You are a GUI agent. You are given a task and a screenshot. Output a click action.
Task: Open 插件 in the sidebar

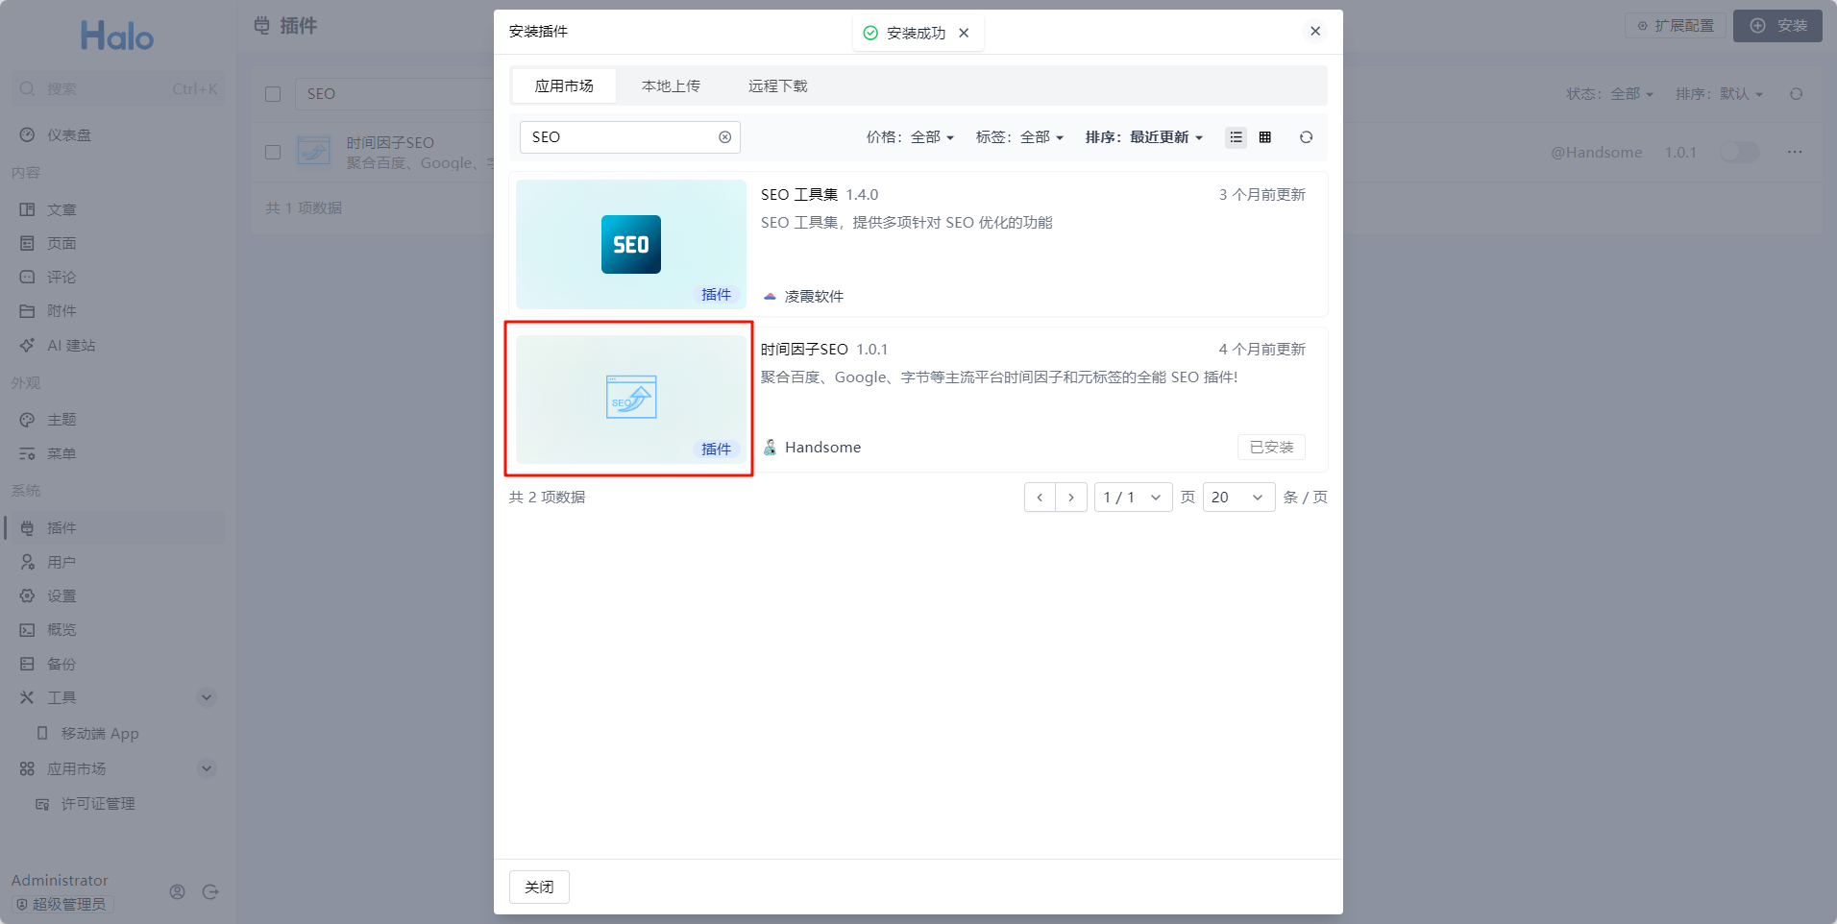tap(117, 527)
